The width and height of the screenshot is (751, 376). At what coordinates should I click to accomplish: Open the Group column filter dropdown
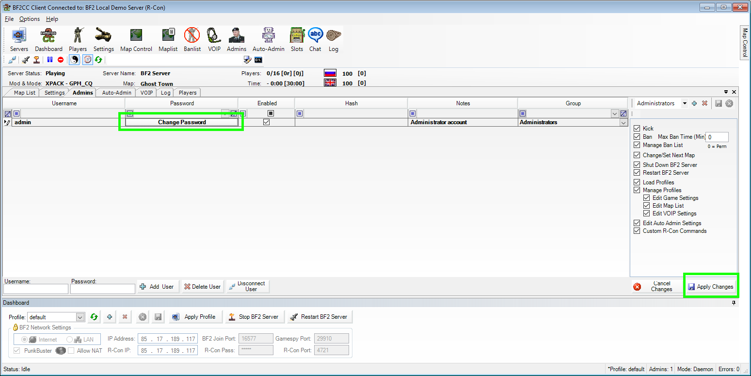click(615, 114)
